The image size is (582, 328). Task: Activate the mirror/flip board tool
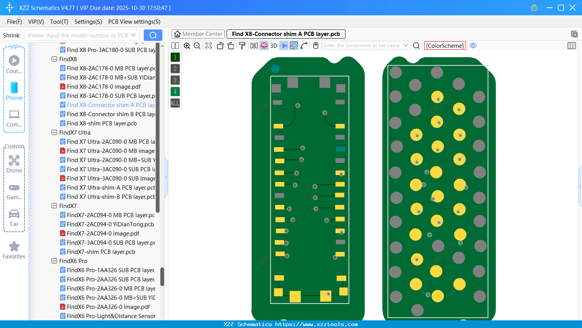click(x=253, y=45)
